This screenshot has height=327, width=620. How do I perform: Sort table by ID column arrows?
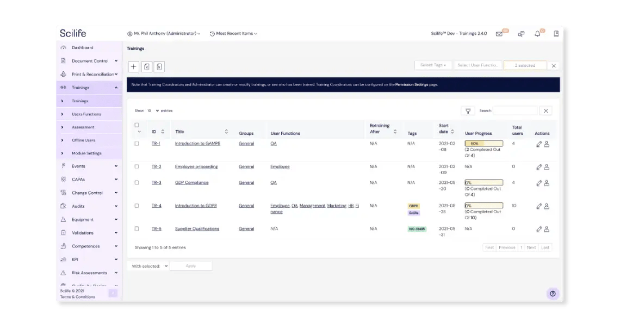(x=163, y=132)
